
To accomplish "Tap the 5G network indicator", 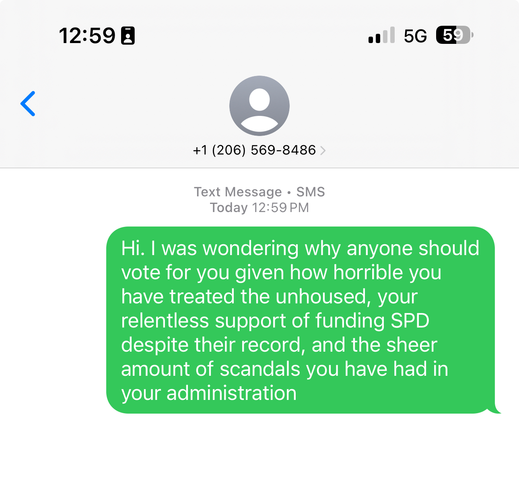I will [x=415, y=36].
